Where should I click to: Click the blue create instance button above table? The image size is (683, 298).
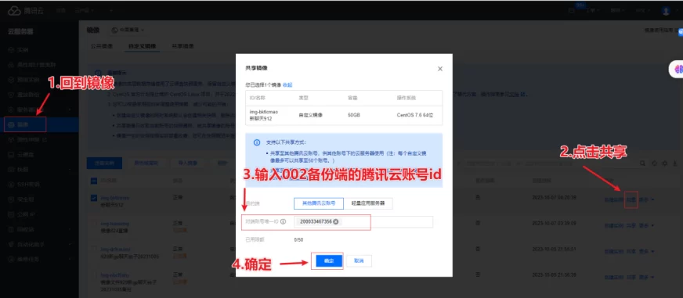click(103, 163)
